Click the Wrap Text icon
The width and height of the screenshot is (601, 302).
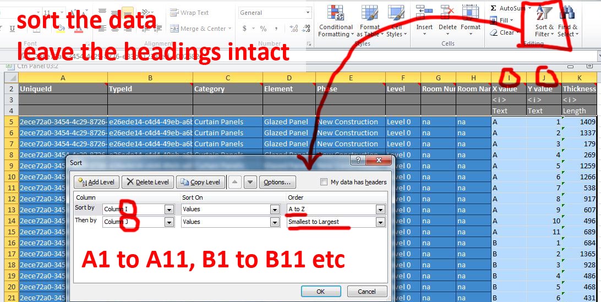[x=174, y=13]
